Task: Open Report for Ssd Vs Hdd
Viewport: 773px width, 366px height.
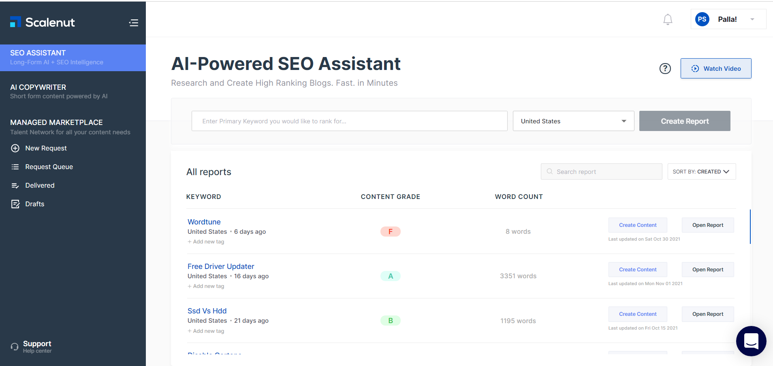Action: [708, 314]
